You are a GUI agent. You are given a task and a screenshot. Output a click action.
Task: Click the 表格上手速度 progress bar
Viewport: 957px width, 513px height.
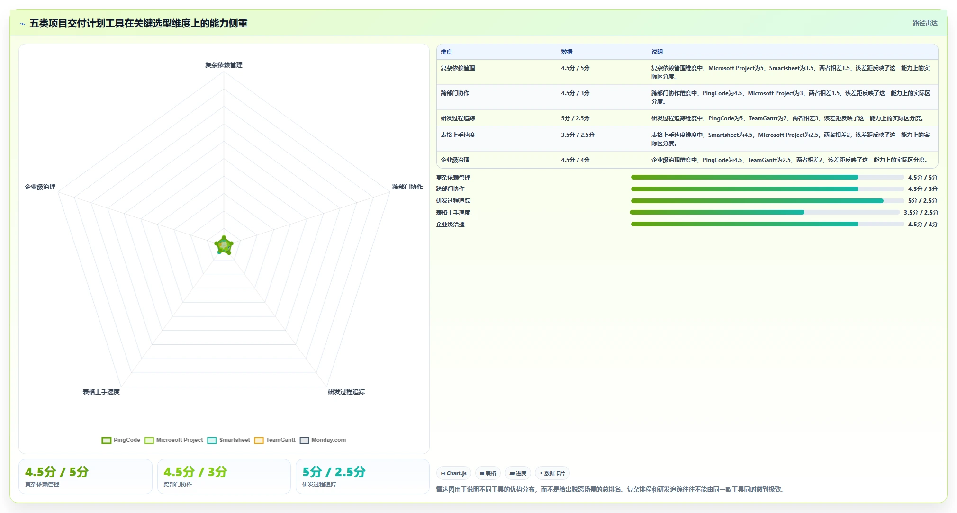765,212
